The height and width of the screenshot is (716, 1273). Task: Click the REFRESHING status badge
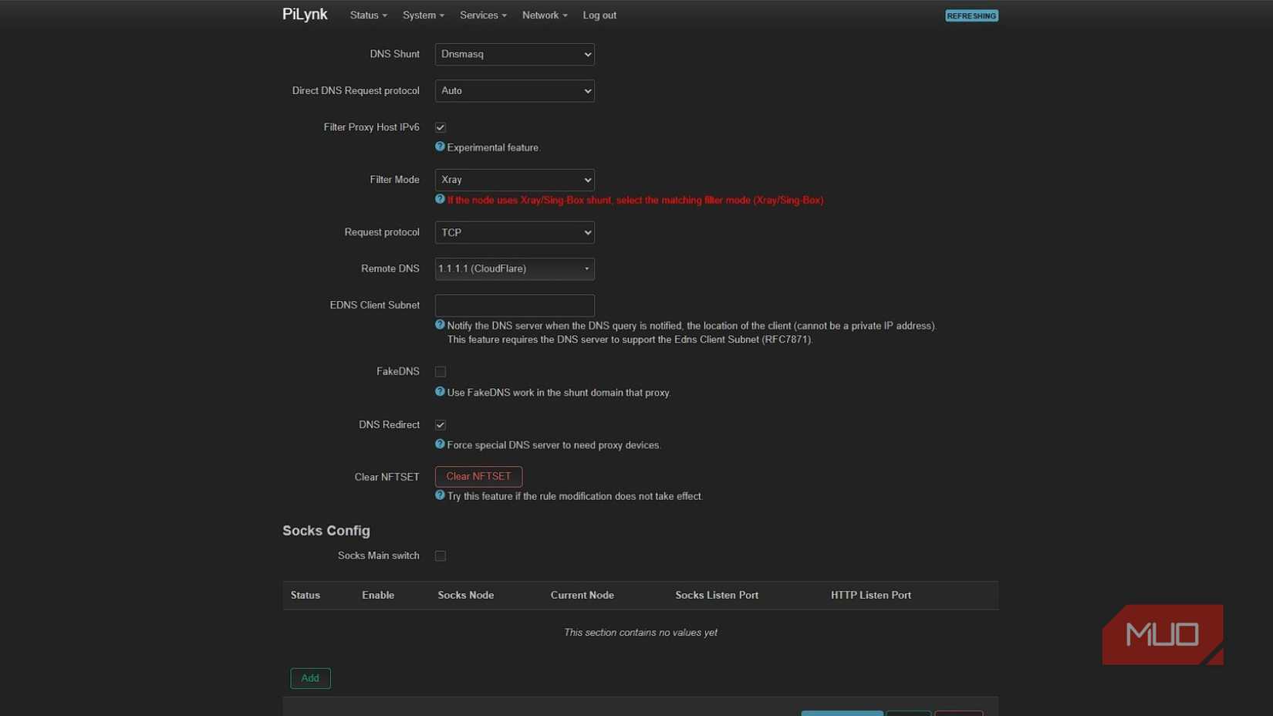point(971,15)
